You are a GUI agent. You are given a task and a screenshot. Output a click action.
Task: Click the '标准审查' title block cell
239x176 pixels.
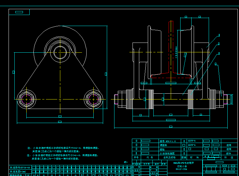(x=154, y=173)
